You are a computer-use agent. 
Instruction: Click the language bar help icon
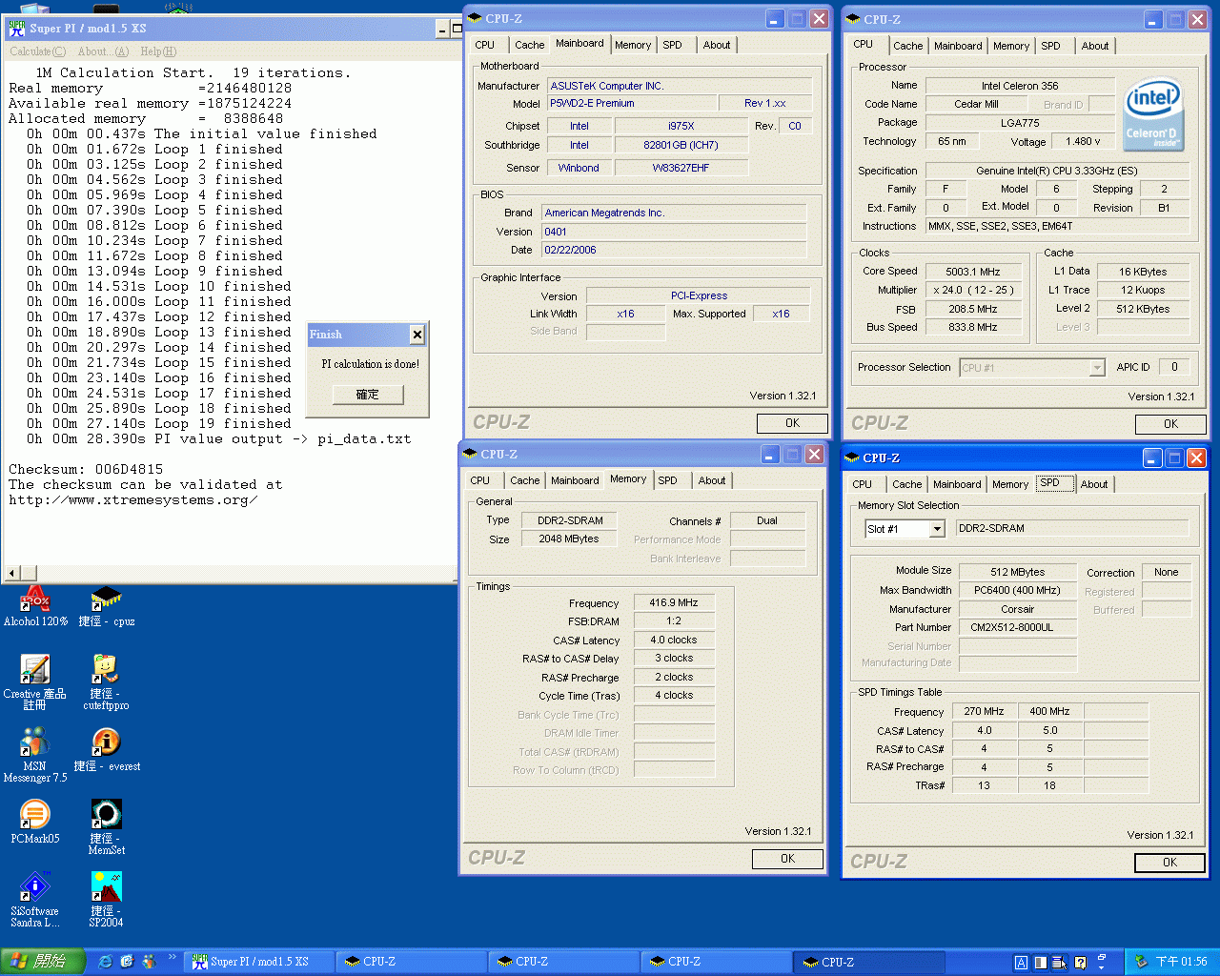coord(1080,963)
